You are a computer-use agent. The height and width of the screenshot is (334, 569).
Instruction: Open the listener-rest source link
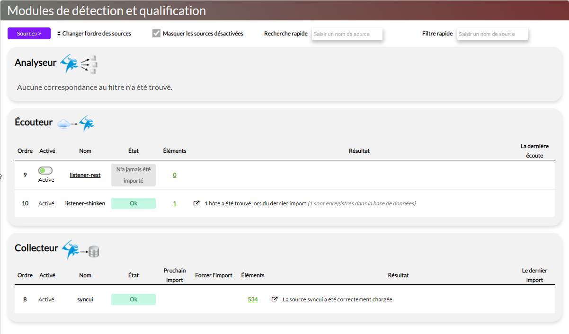click(x=85, y=175)
